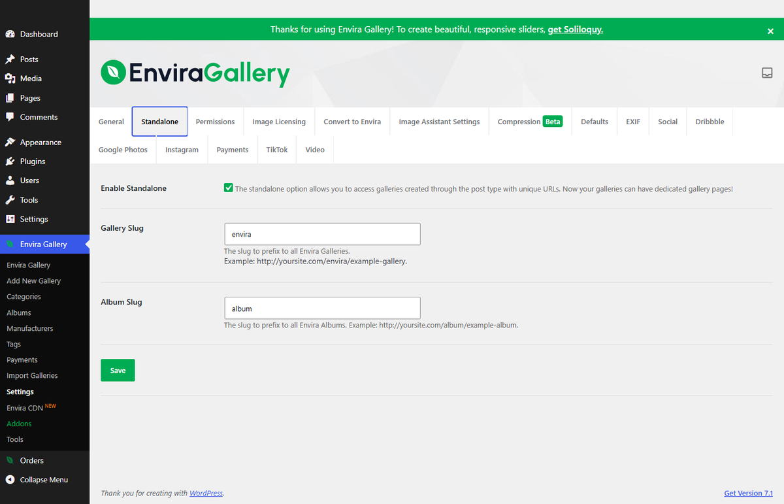Click the Pages icon in sidebar

click(10, 98)
